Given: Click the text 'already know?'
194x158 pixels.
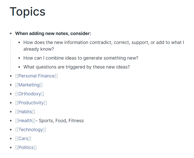Looking at the screenshot, I should (x=39, y=49).
